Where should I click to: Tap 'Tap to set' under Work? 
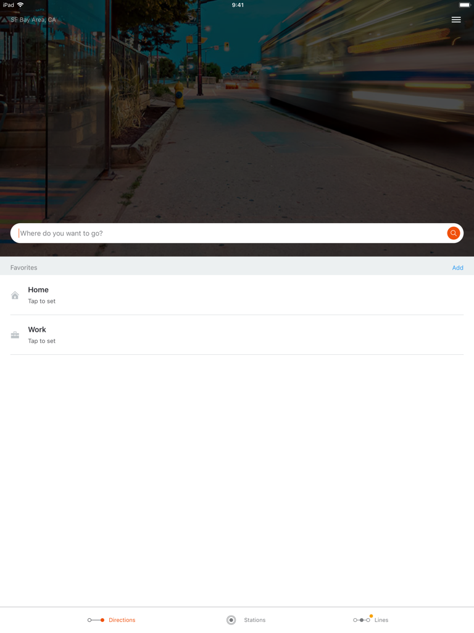coord(41,341)
